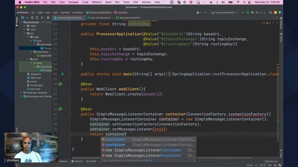Click the Wi-Fi icon in menu bar

[x=238, y=2]
